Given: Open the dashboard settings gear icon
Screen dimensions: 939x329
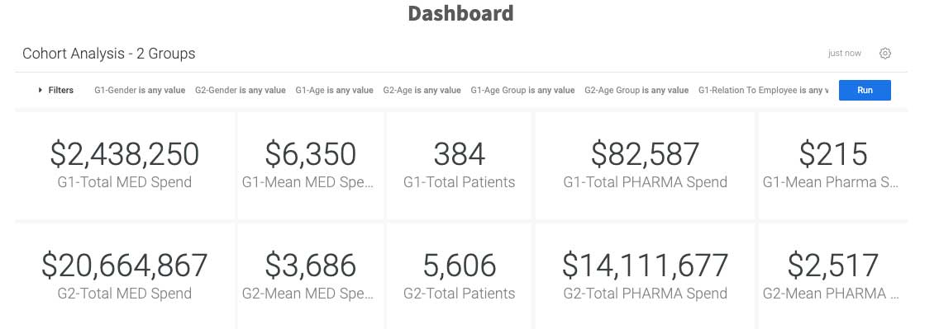Looking at the screenshot, I should pos(885,53).
